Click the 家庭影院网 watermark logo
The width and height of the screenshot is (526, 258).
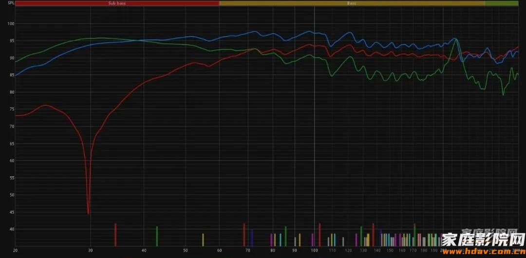[483, 239]
